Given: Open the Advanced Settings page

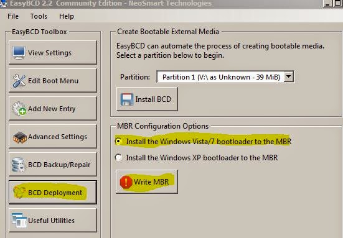Looking at the screenshot, I should point(53,136).
